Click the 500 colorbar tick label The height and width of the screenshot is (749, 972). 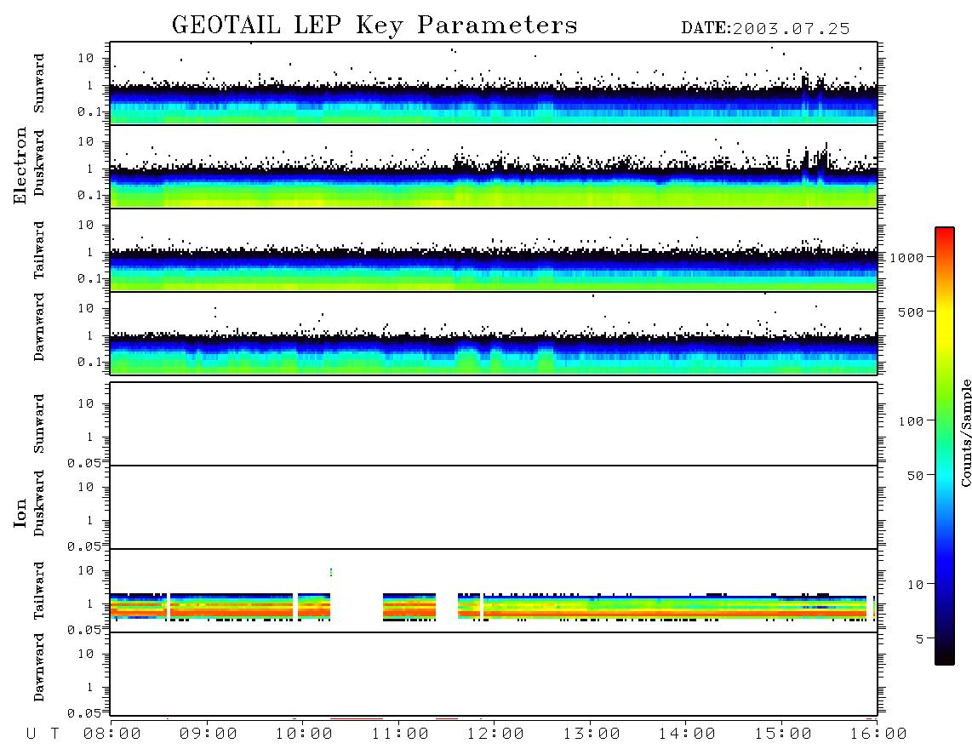911,312
